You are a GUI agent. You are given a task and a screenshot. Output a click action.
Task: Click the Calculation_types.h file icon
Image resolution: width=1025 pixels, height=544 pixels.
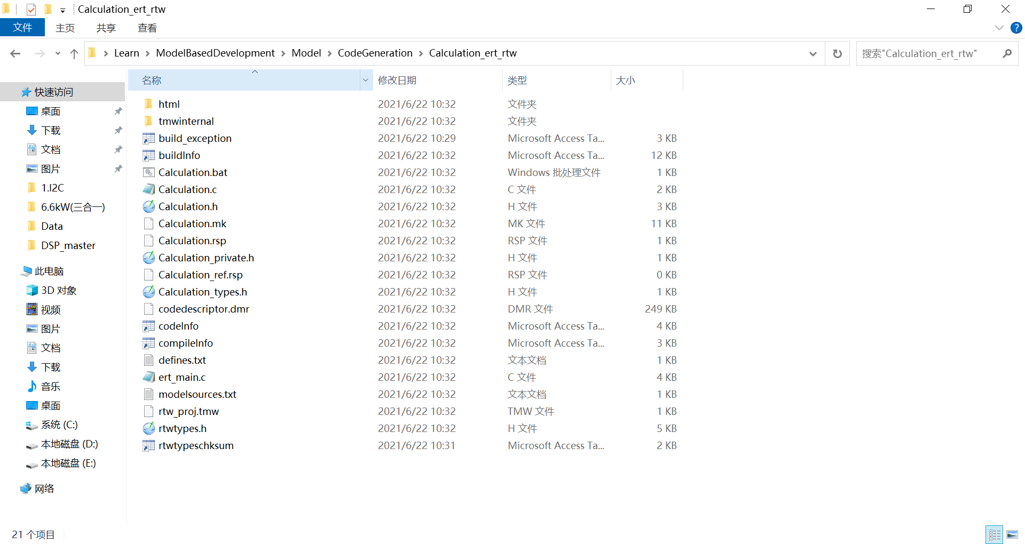148,292
